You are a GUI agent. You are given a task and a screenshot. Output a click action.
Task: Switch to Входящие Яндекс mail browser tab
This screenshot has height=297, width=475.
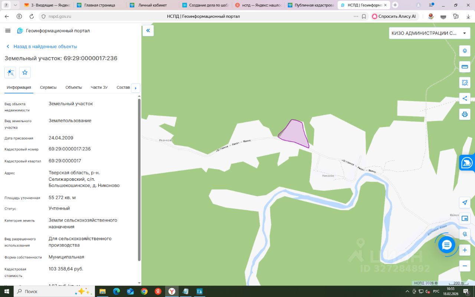[x=47, y=5]
